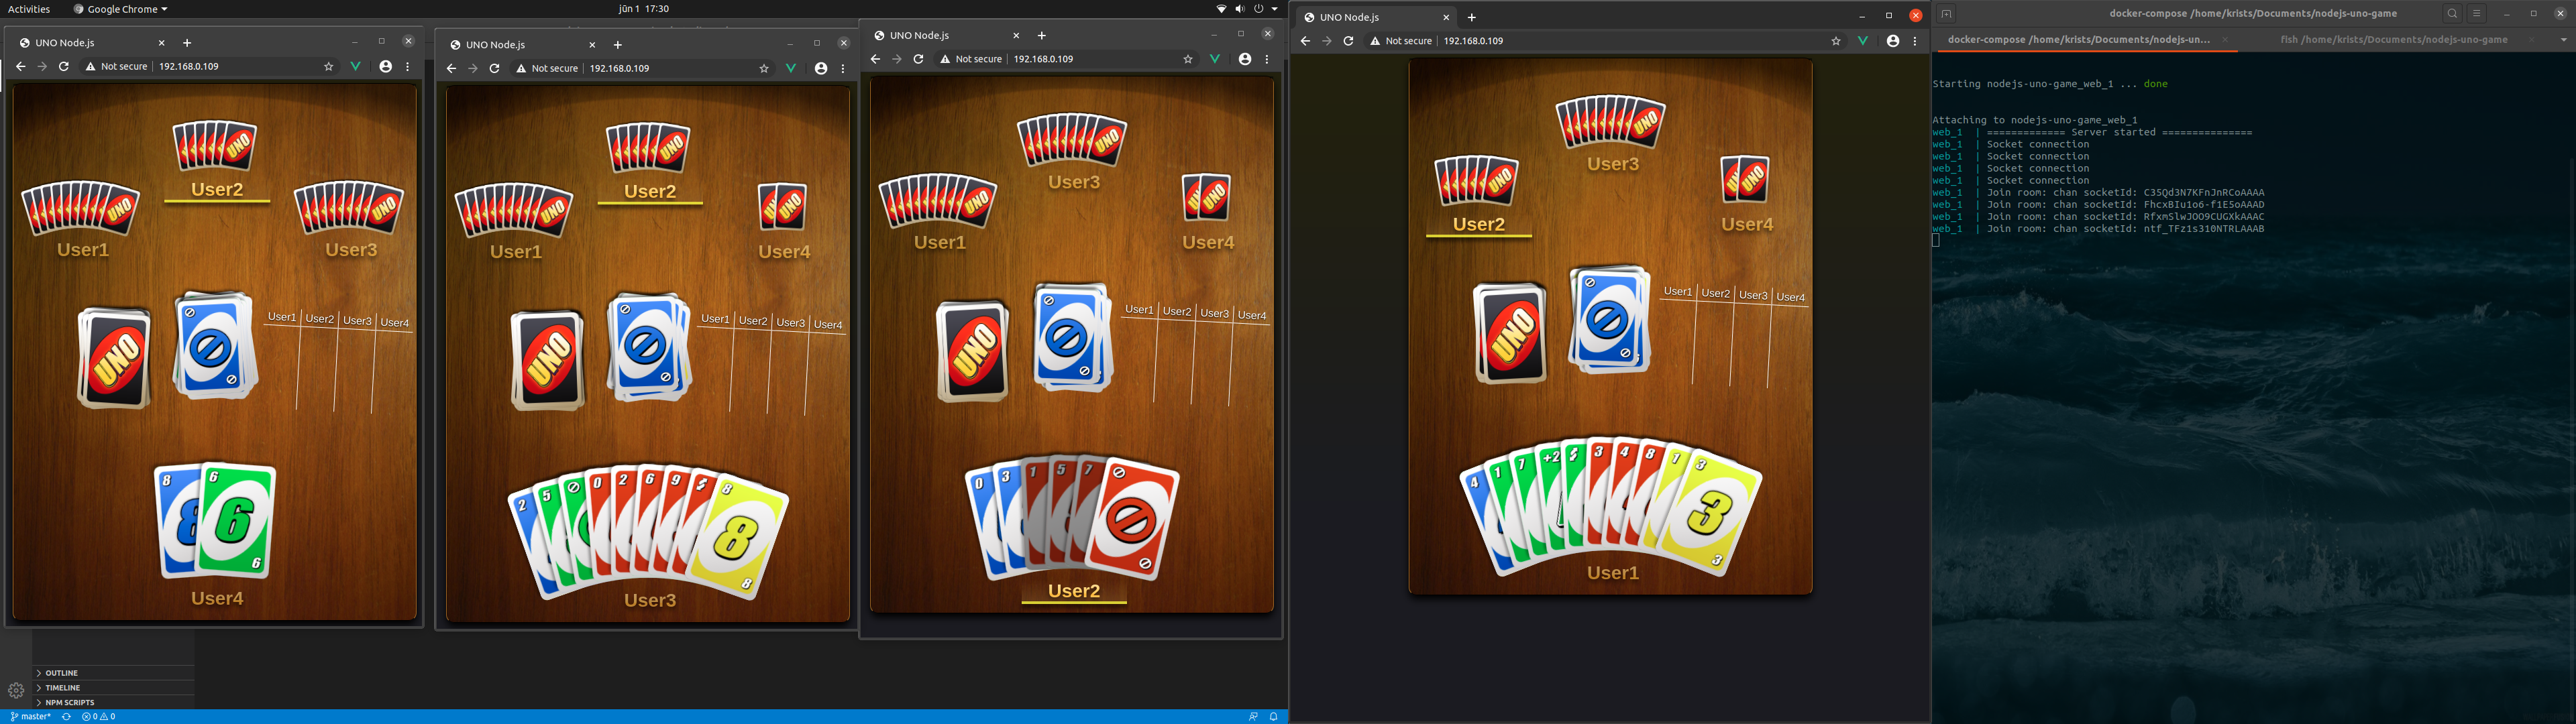Reload the rightmost UNO Node.js page
The image size is (2576, 724).
[1348, 41]
